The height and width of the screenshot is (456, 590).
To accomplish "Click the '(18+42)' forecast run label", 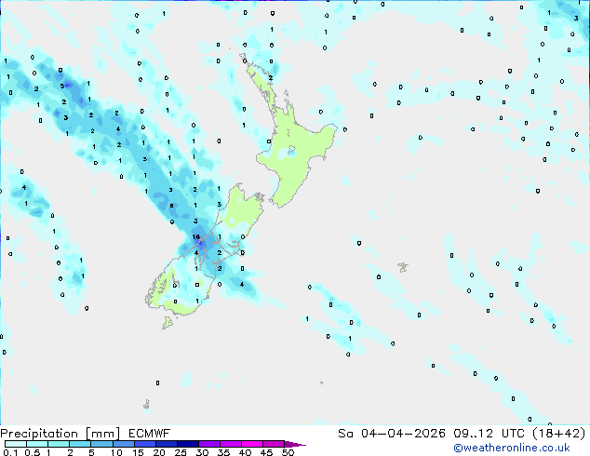I will pyautogui.click(x=559, y=434).
